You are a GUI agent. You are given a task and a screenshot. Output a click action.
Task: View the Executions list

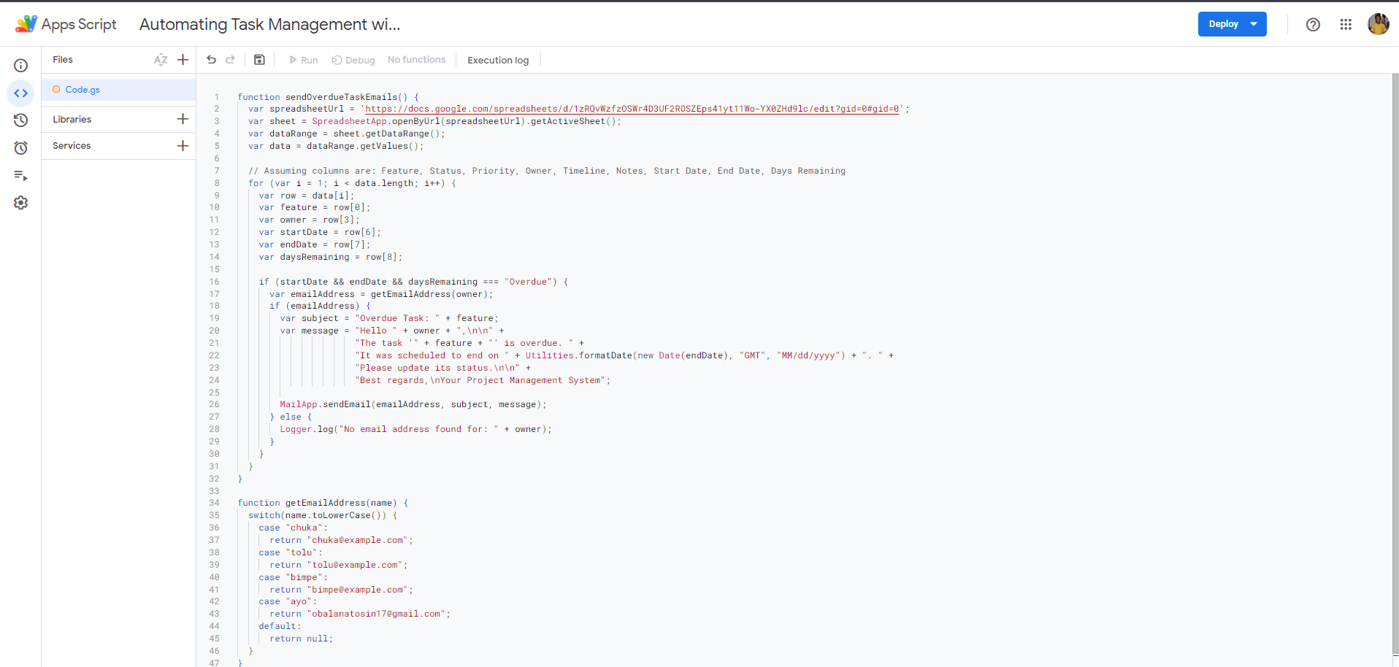pos(20,175)
